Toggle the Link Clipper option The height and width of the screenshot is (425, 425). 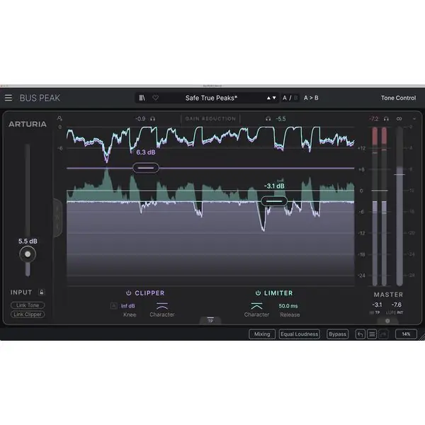28,314
